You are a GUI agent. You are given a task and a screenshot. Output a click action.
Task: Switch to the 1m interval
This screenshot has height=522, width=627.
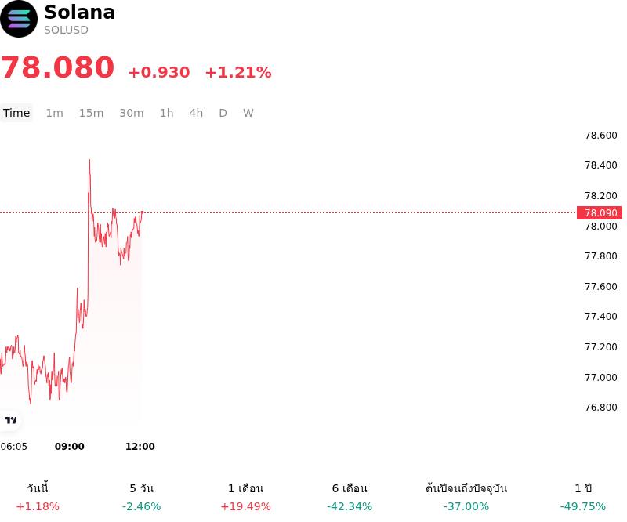click(54, 113)
